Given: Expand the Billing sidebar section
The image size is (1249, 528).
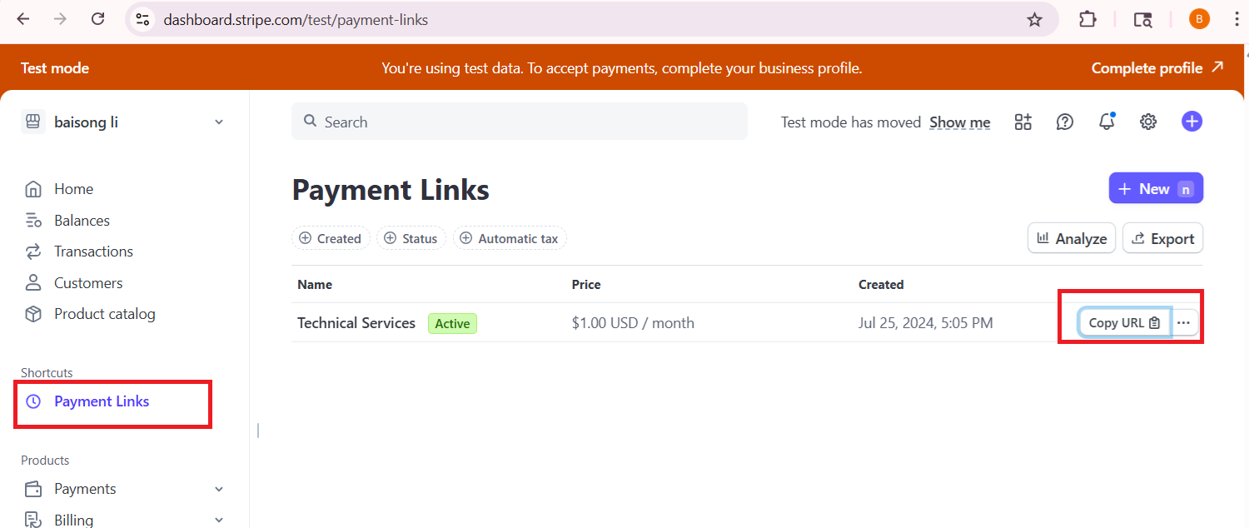Looking at the screenshot, I should coord(218,520).
